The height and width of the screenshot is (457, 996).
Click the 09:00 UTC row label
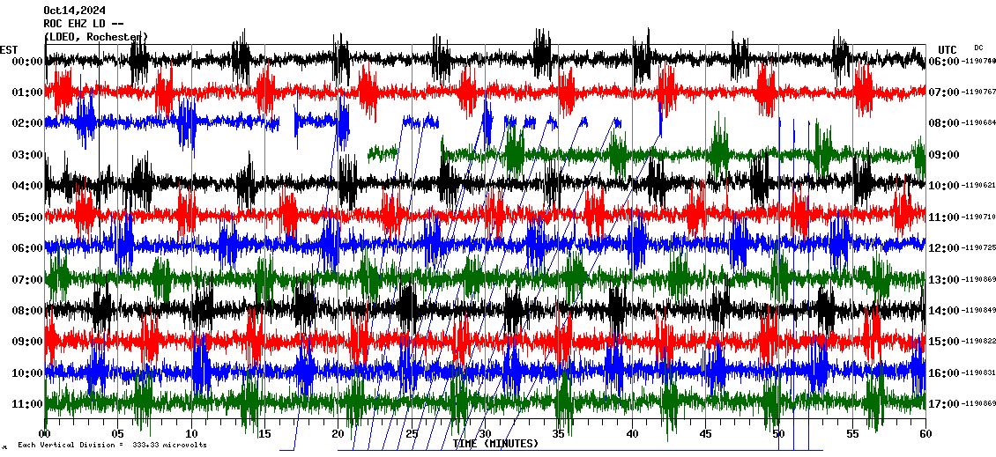tap(942, 155)
